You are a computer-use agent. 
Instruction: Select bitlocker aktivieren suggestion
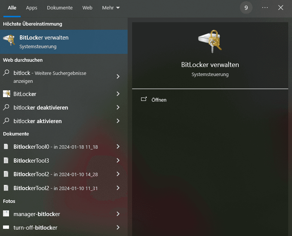(x=64, y=121)
